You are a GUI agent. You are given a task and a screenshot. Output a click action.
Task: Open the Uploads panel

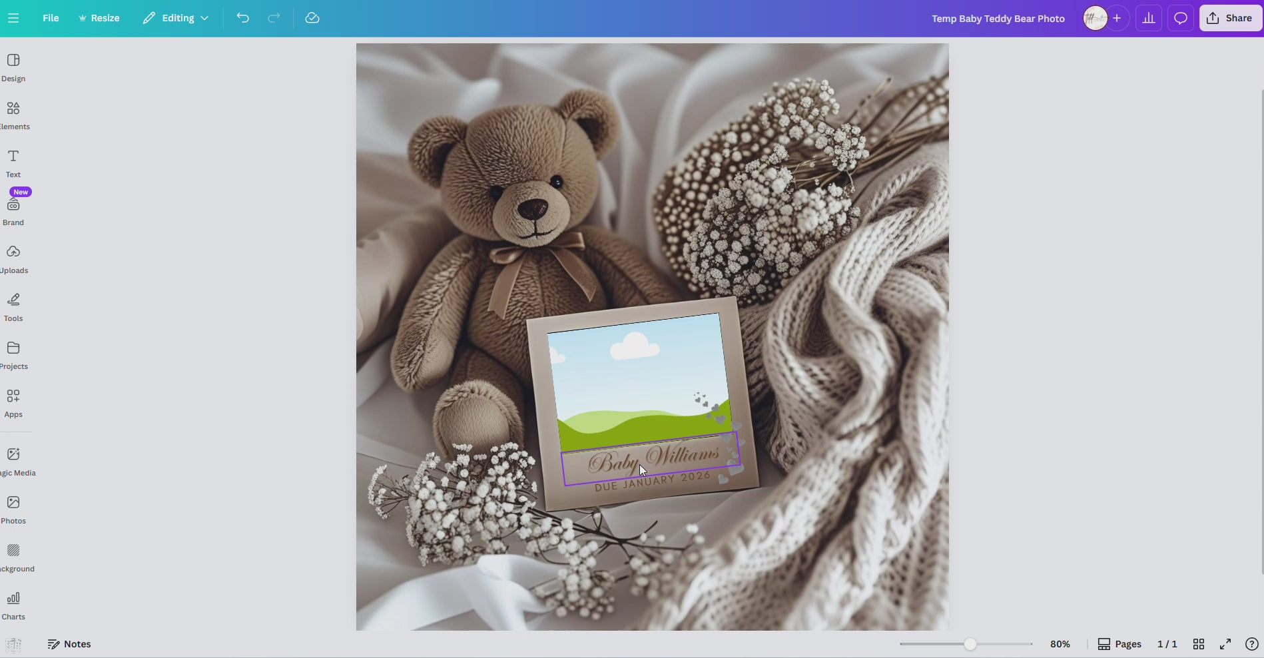13,258
